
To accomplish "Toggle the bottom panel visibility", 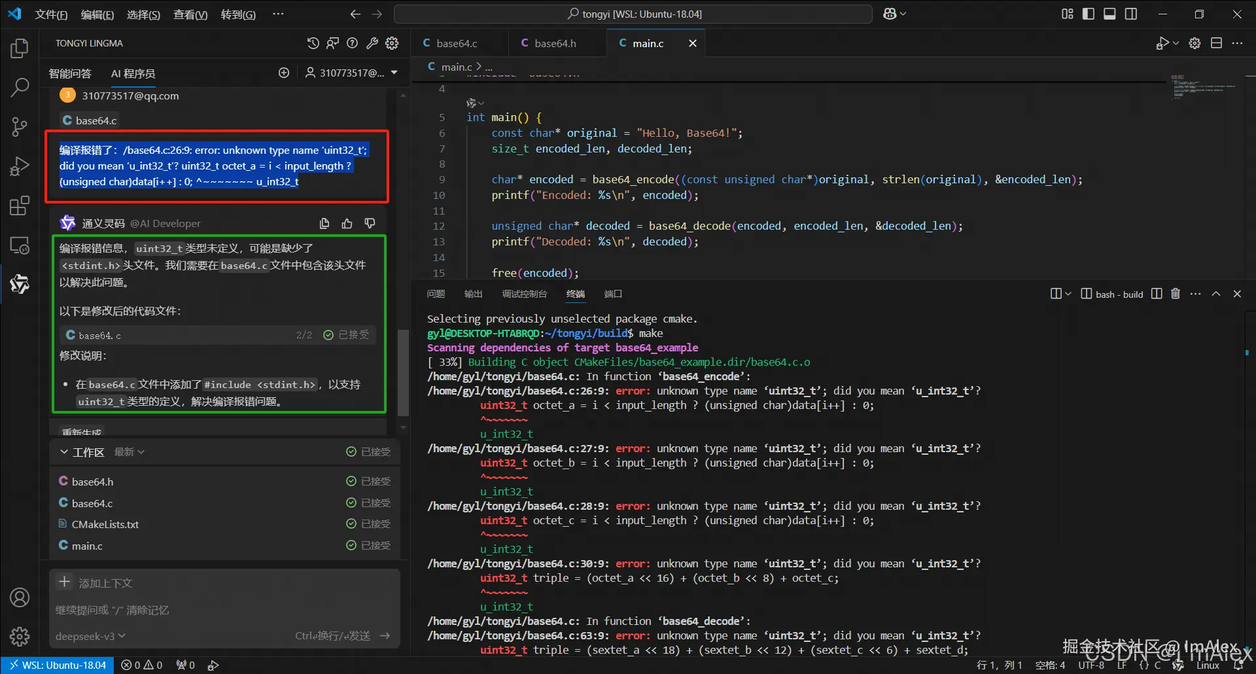I will pyautogui.click(x=1109, y=14).
